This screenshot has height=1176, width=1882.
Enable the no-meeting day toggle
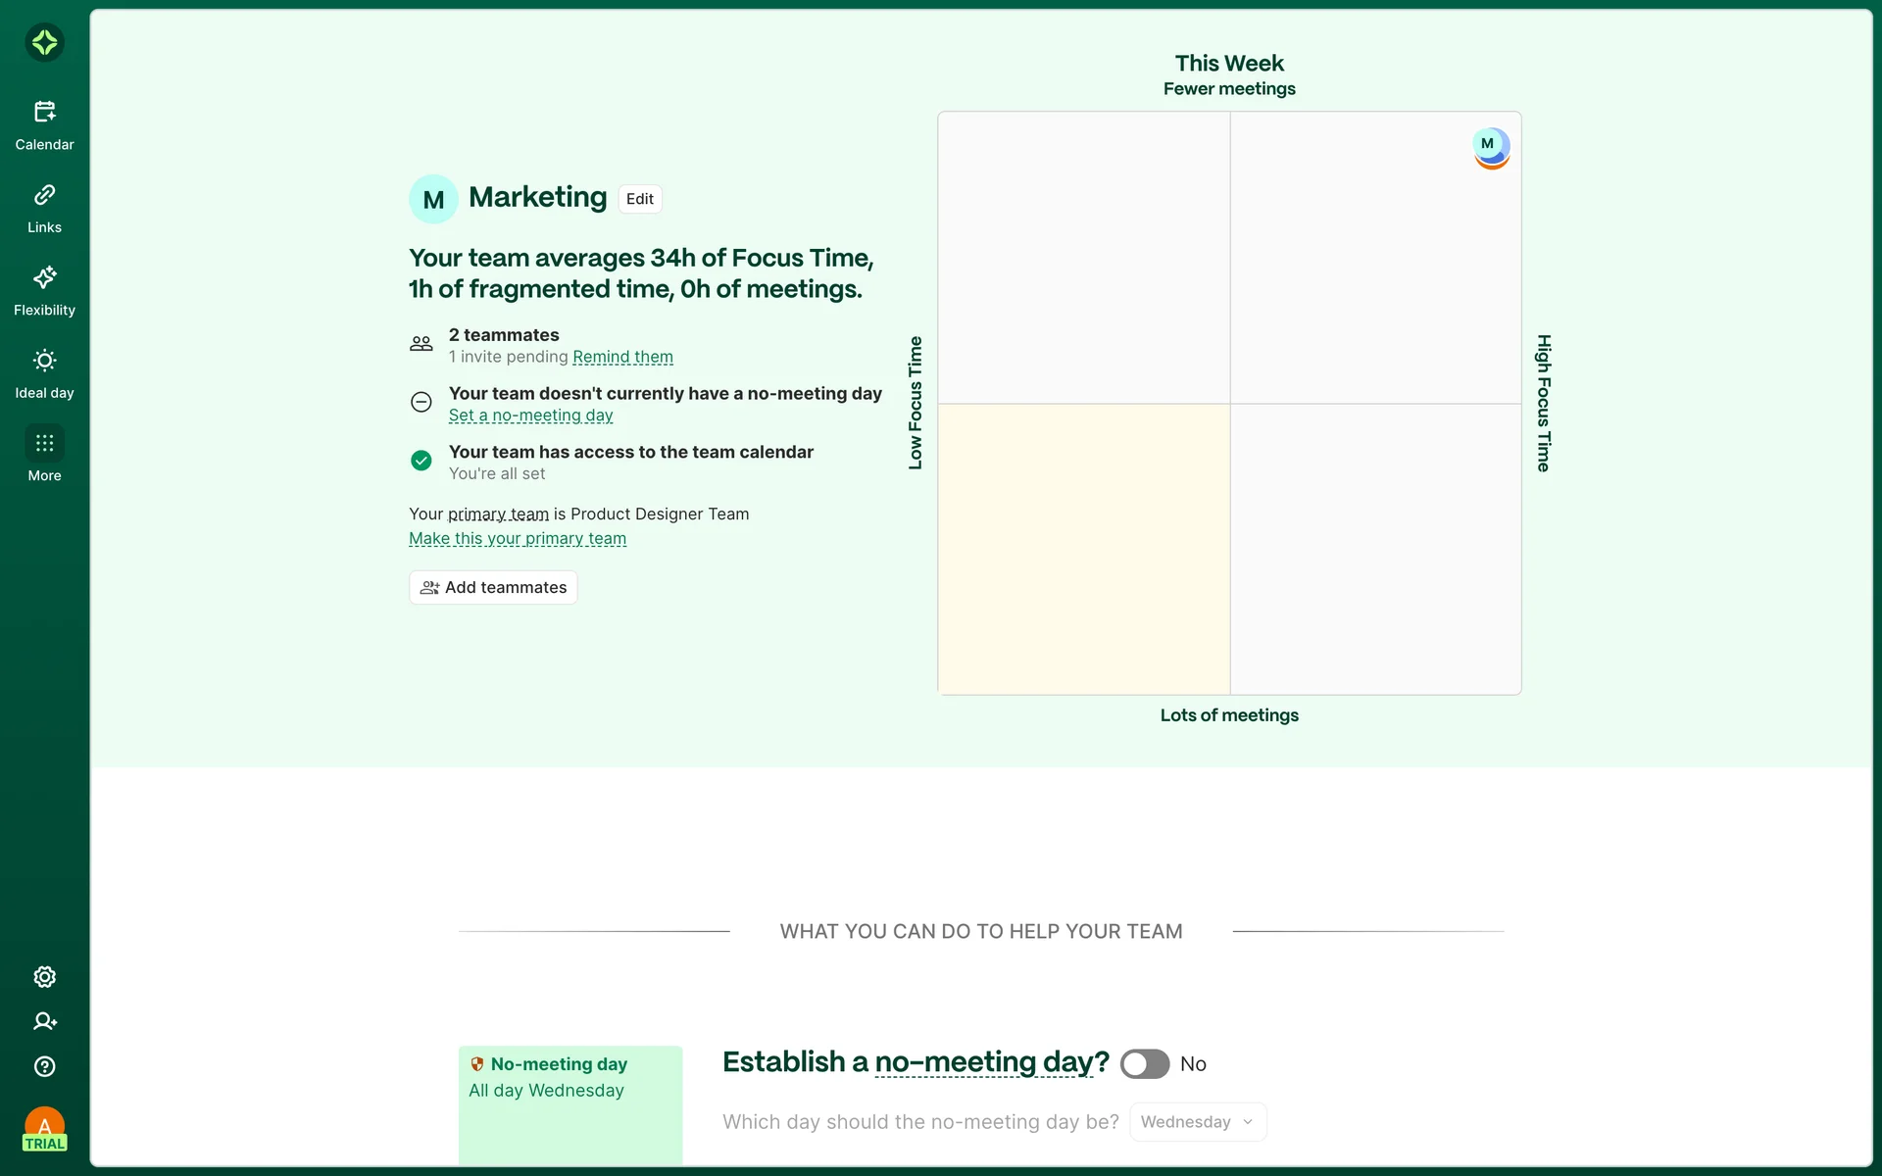(1144, 1064)
